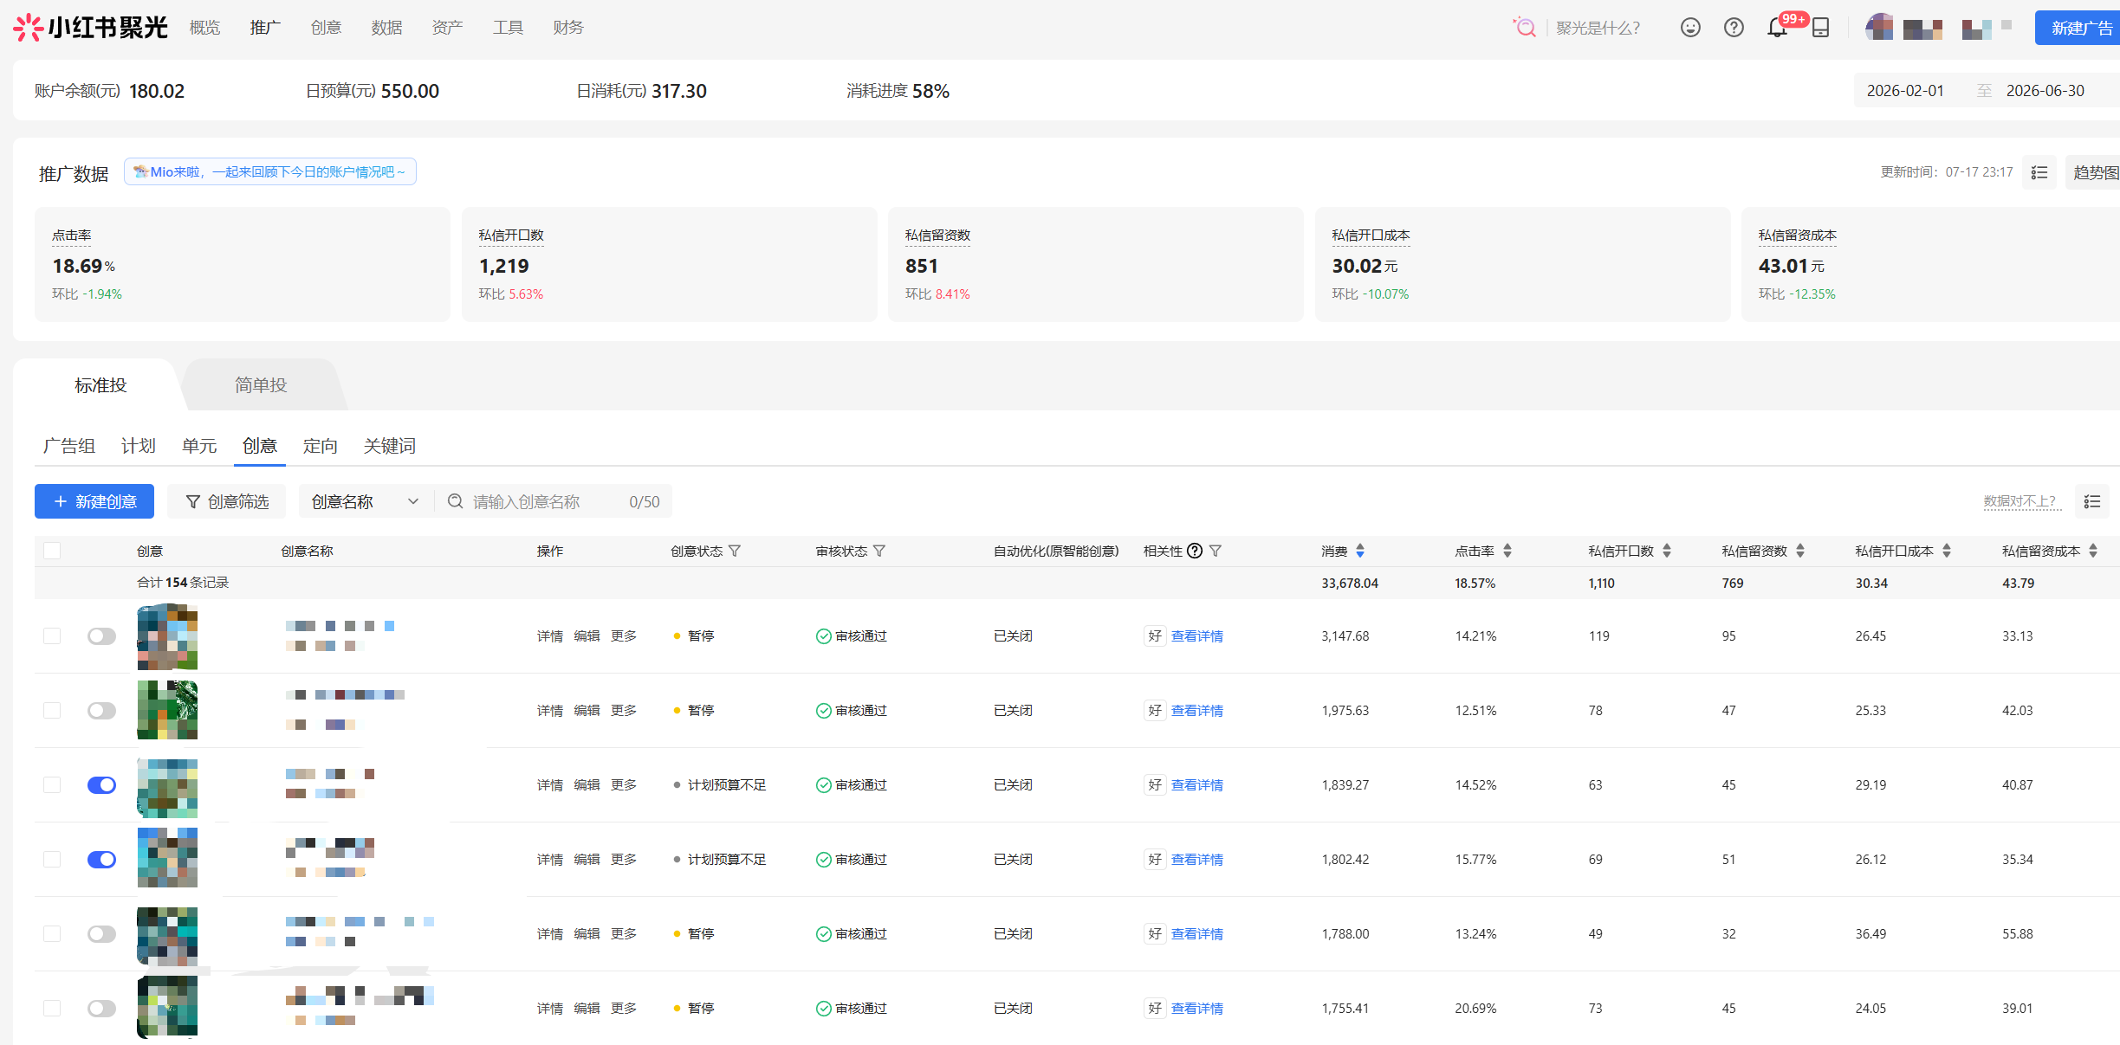Click the 新建创意 button
The height and width of the screenshot is (1045, 2120).
point(94,501)
